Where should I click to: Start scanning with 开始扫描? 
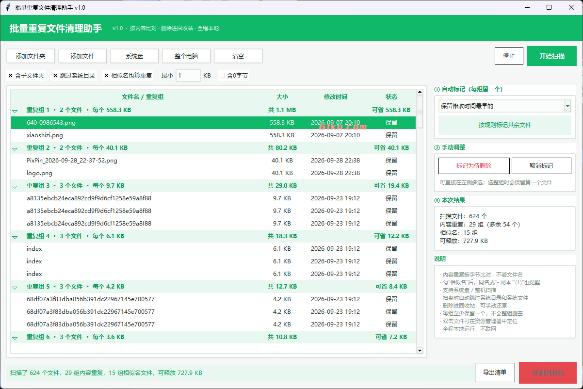click(552, 56)
